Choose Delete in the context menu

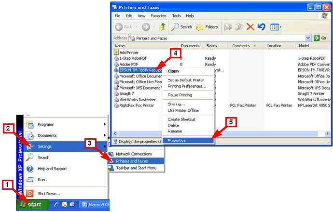(188, 125)
